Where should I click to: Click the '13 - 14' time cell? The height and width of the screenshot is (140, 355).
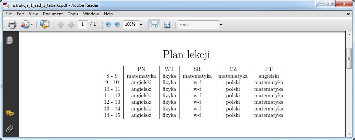click(x=112, y=109)
